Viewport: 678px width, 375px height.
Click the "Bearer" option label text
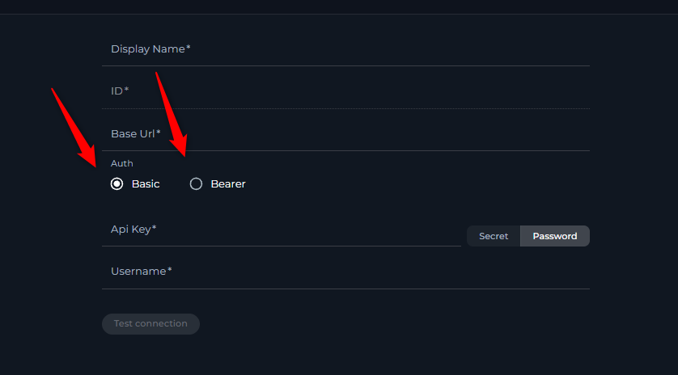pos(228,184)
